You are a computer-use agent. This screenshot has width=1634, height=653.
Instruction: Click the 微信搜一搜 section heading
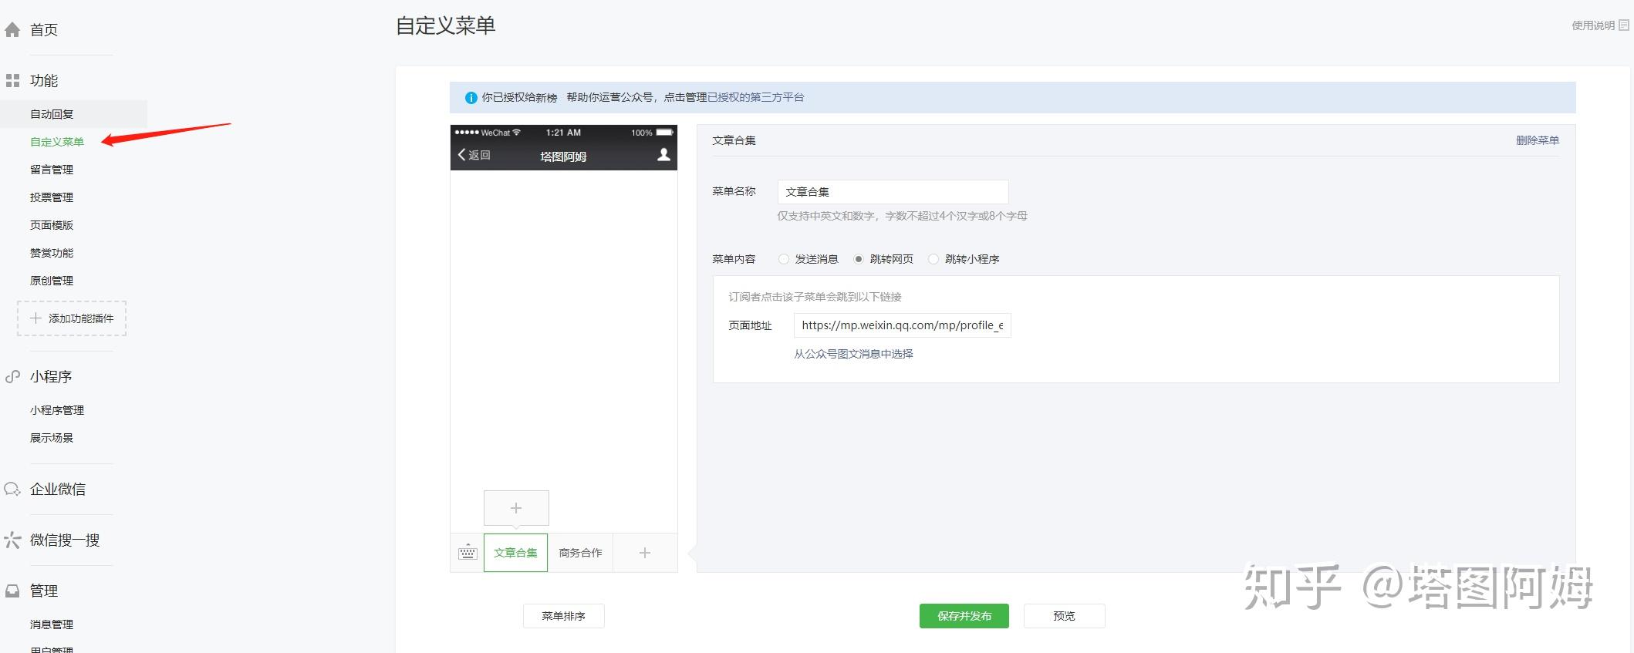(x=65, y=540)
